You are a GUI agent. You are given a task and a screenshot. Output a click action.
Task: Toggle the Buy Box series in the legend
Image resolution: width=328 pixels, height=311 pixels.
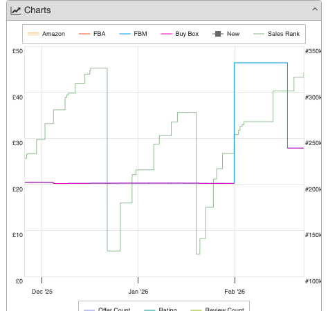pyautogui.click(x=179, y=34)
